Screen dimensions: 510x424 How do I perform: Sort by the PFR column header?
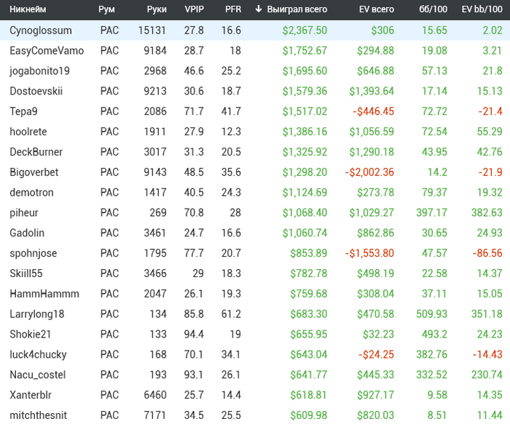pos(233,9)
